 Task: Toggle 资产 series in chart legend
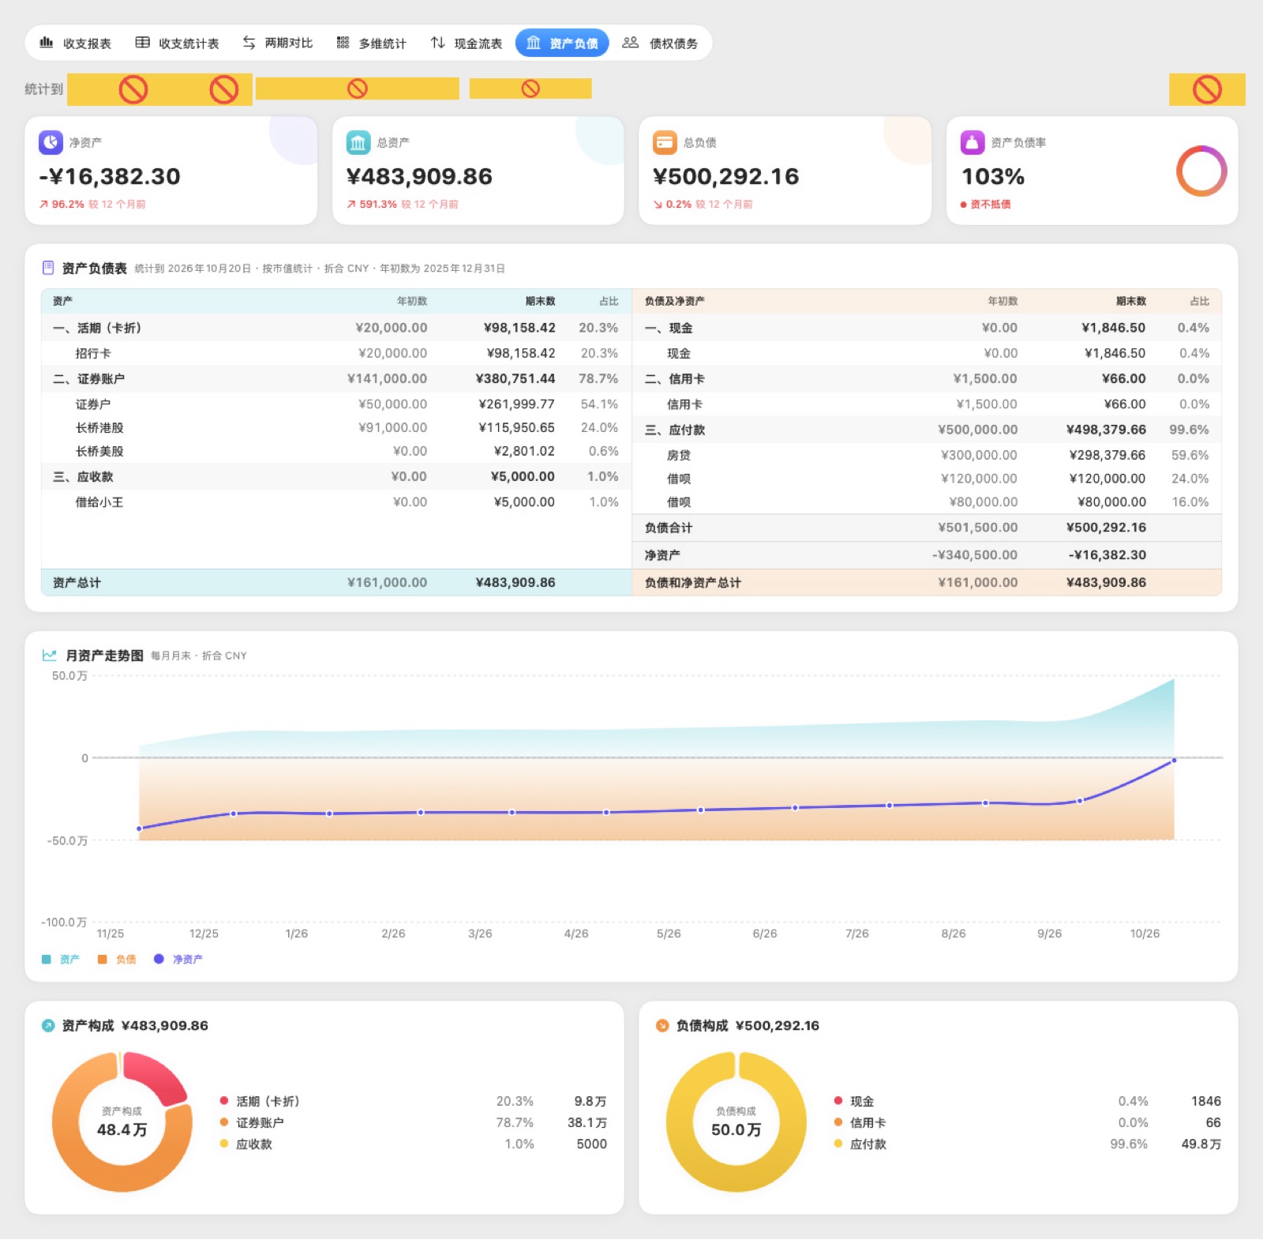(61, 959)
